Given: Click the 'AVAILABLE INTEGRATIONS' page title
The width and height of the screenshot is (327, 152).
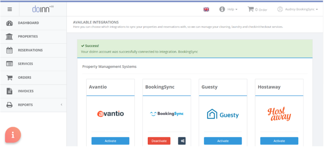Looking at the screenshot, I should tap(96, 22).
